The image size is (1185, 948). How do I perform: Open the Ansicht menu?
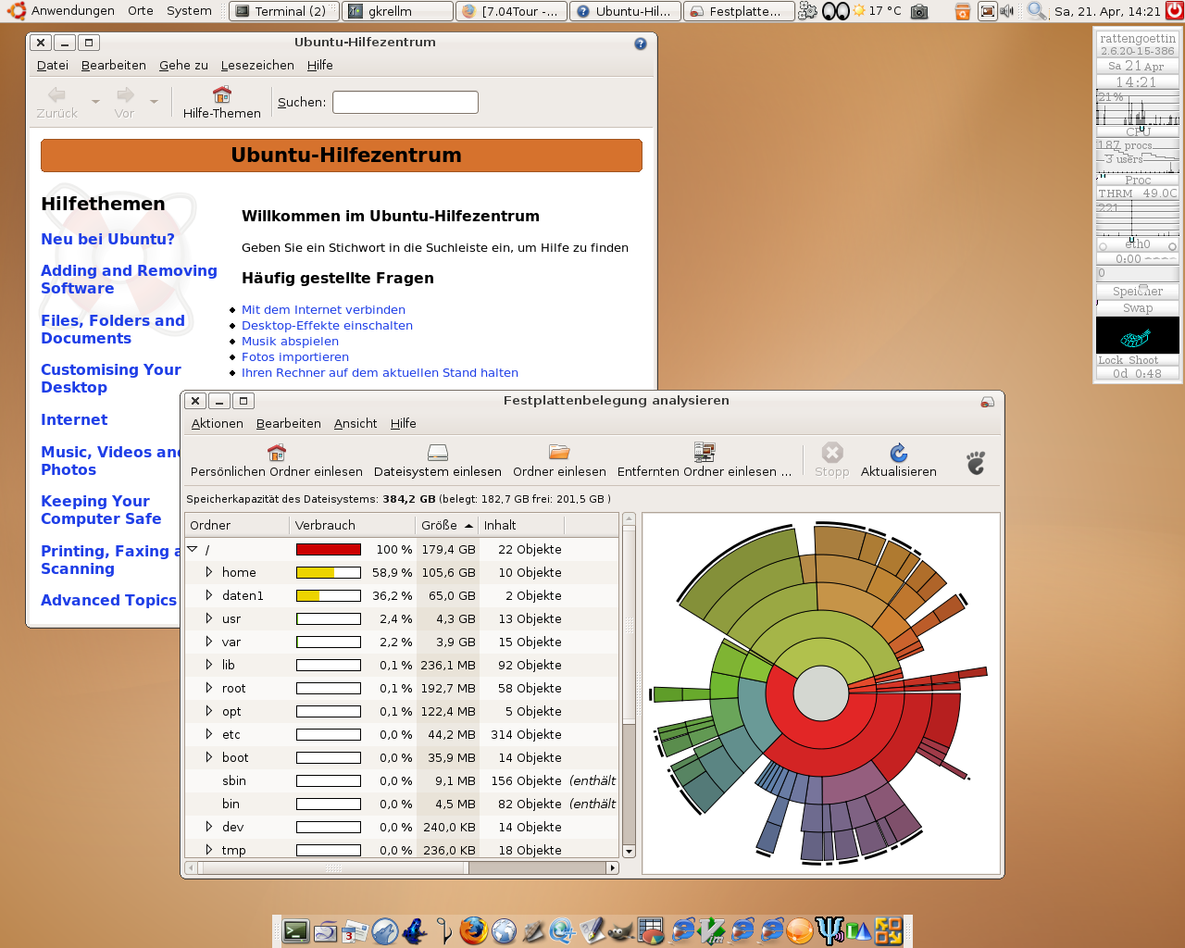[x=355, y=423]
